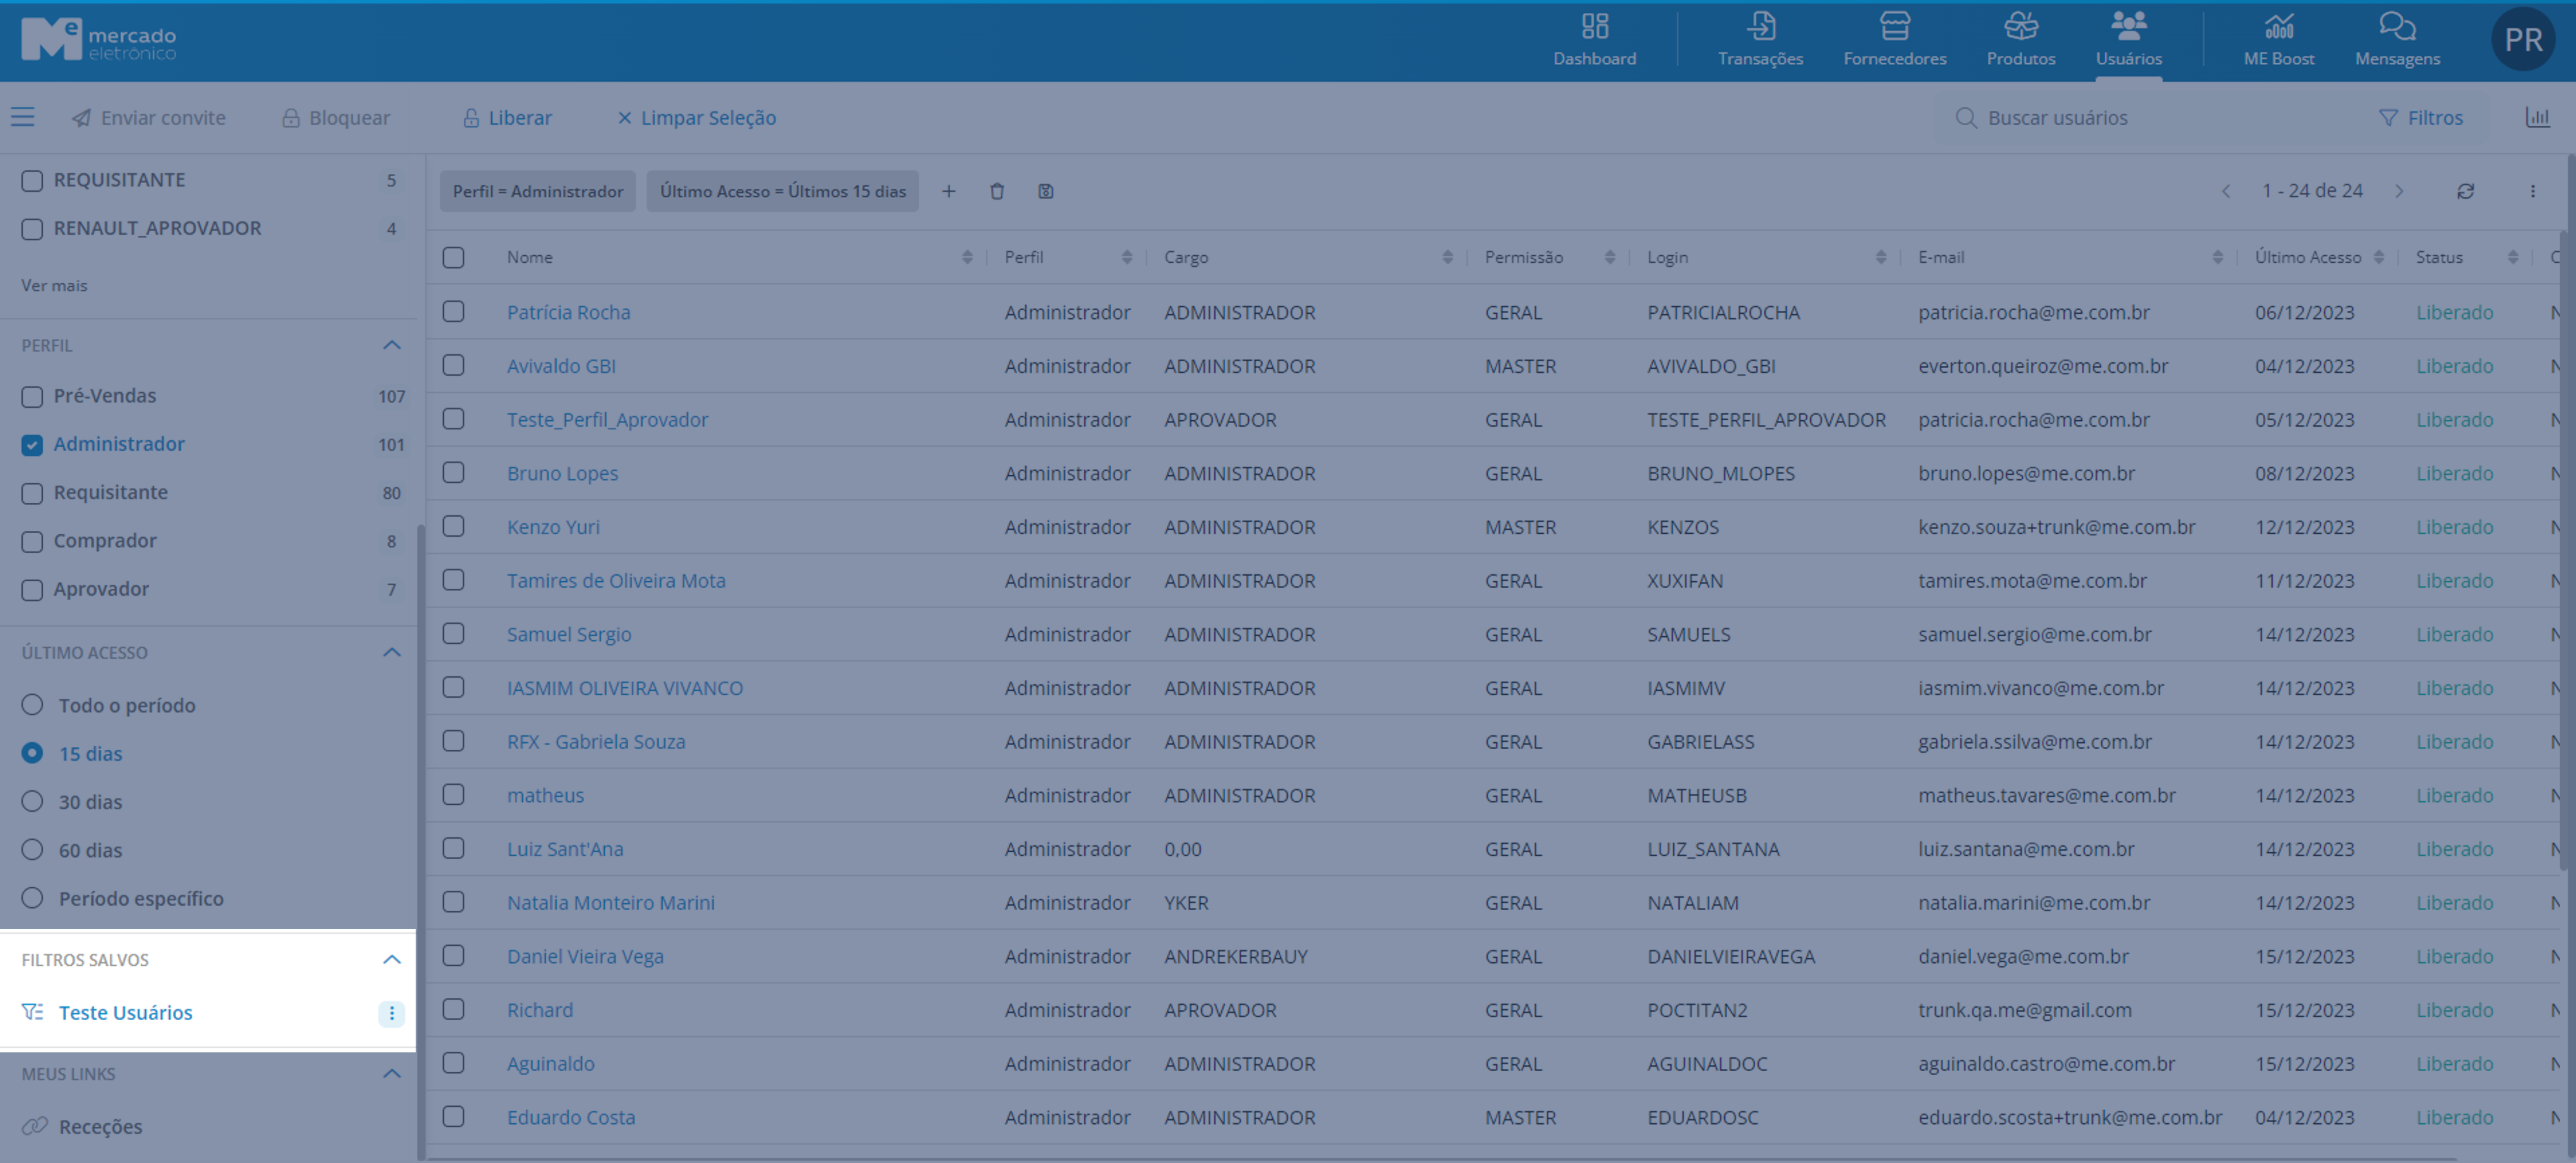Screen dimensions: 2576x1163
Task: Sort by Perfil column
Action: point(1126,257)
